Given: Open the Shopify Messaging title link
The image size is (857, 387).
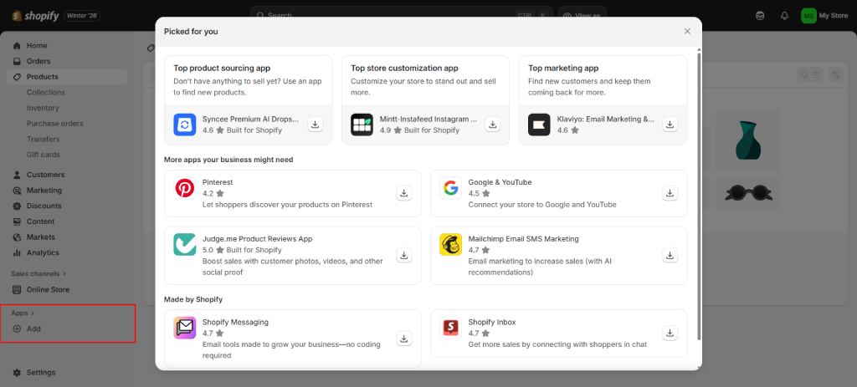Looking at the screenshot, I should coord(235,322).
